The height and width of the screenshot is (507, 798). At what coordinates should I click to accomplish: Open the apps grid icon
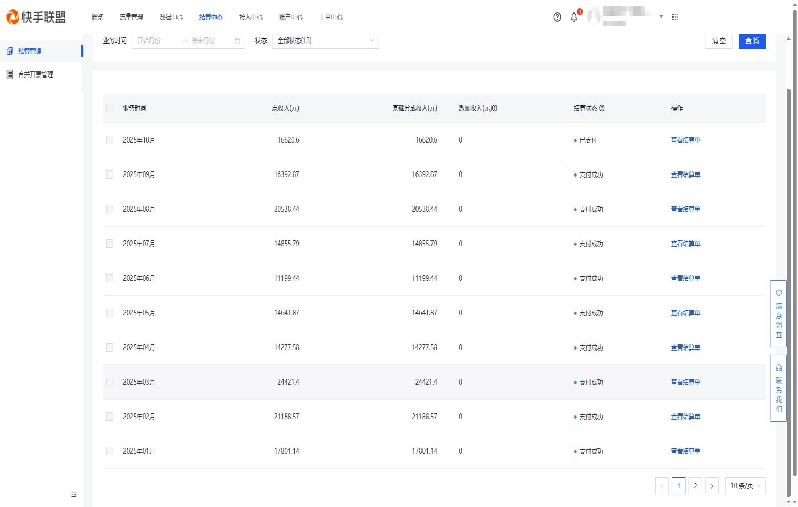click(675, 17)
